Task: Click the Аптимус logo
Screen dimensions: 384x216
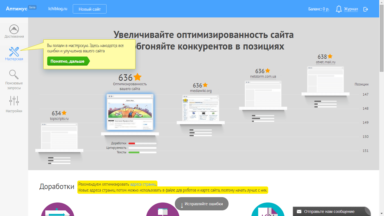Action: [x=17, y=9]
